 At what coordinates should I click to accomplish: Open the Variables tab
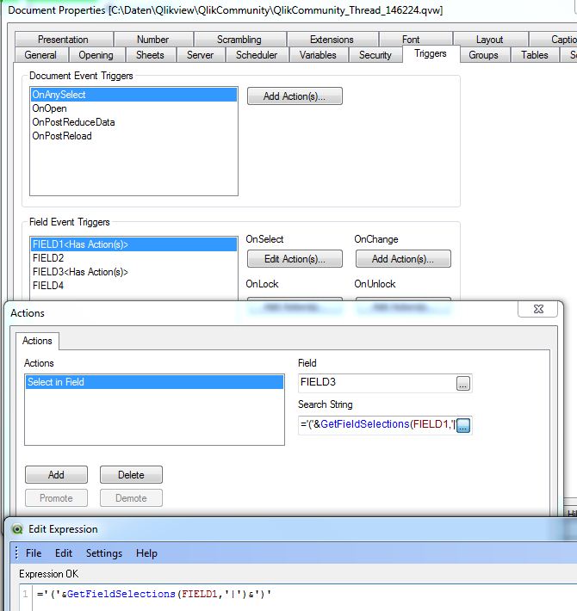(318, 55)
